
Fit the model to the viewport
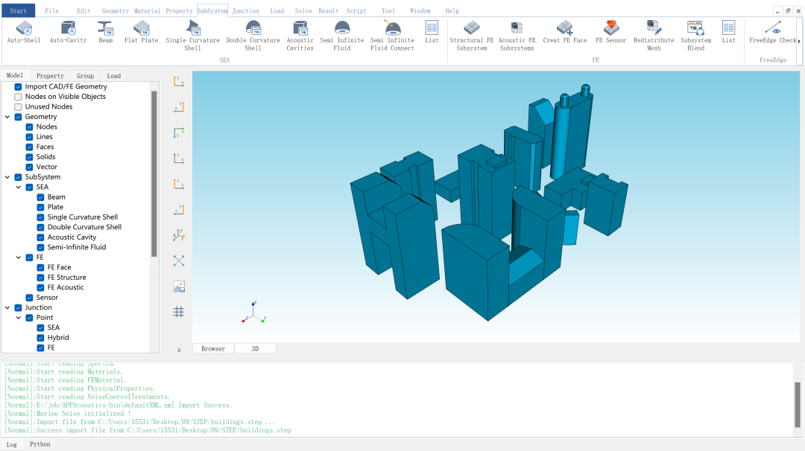point(179,261)
